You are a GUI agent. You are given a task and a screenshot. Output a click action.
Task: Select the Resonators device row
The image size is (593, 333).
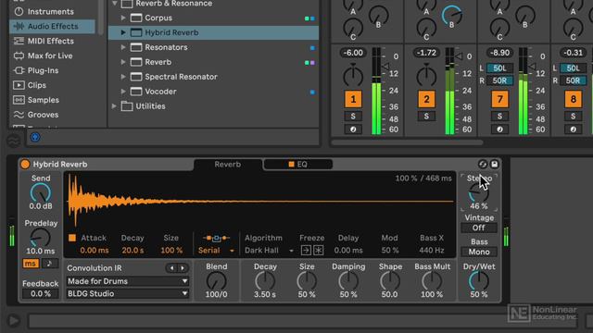(x=213, y=47)
